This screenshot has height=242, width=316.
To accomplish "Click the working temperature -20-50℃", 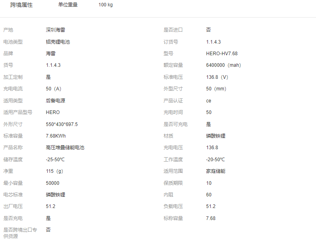I will pos(215,160).
